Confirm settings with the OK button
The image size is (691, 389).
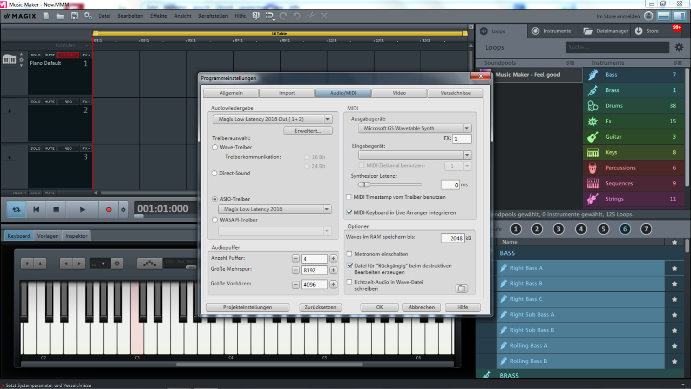(380, 307)
